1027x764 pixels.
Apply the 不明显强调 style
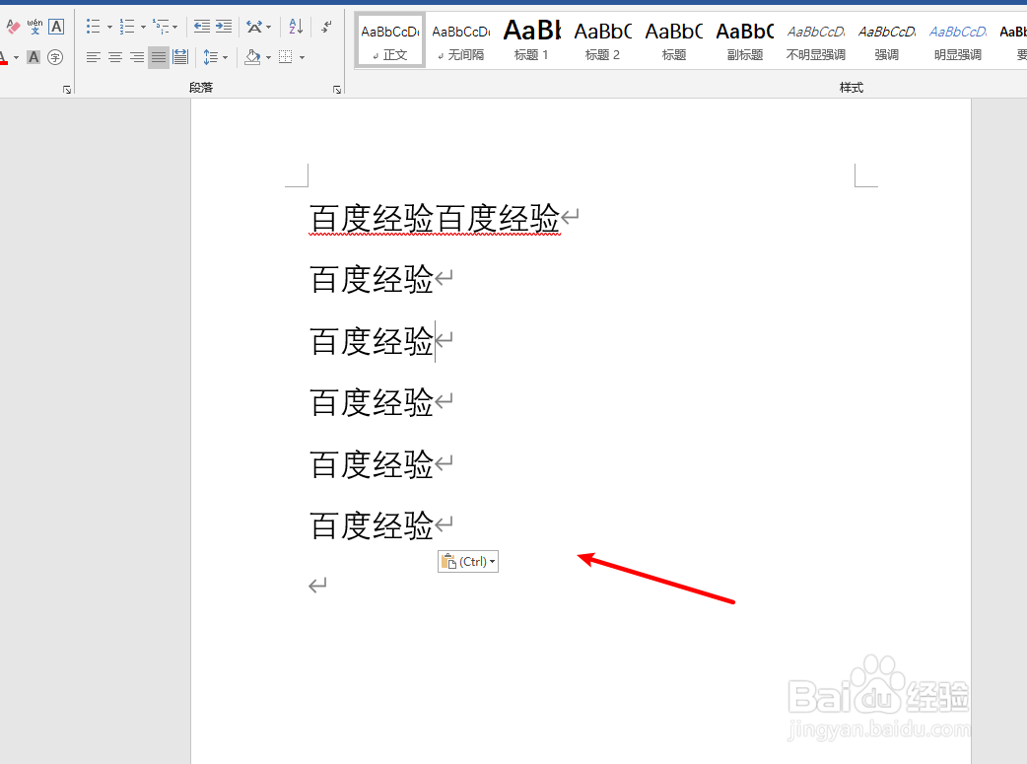pyautogui.click(x=815, y=41)
